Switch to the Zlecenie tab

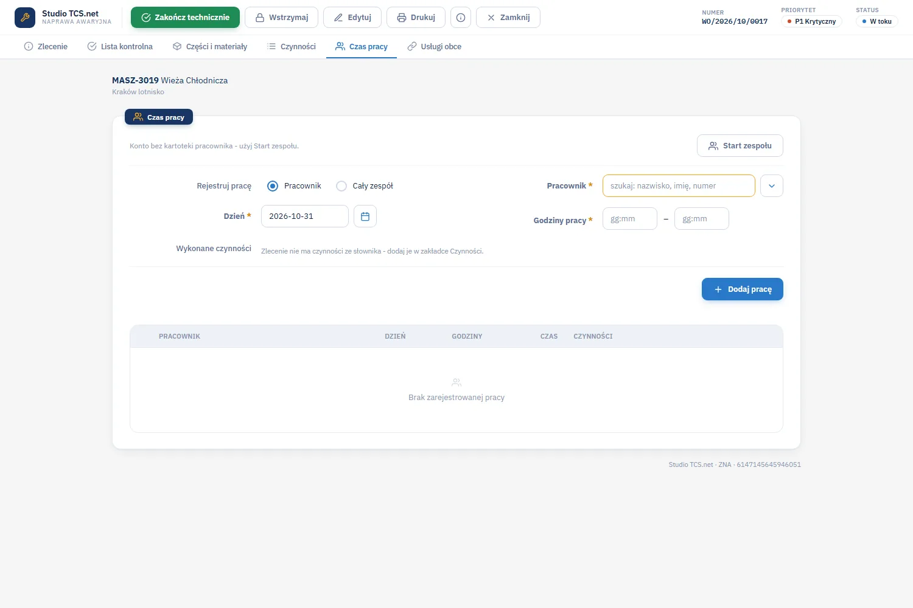click(x=46, y=47)
